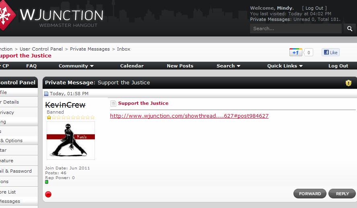Click the message document icon beside title

click(113, 104)
